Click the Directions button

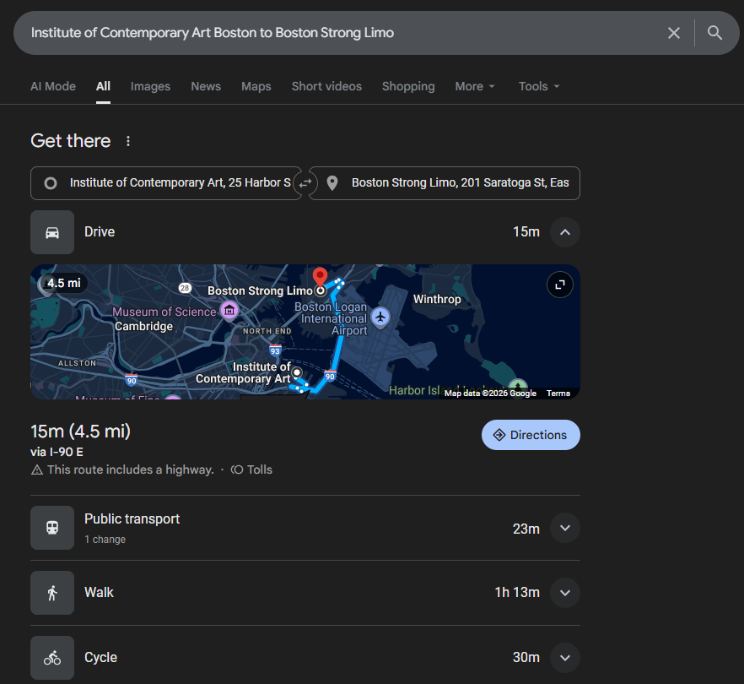click(531, 435)
